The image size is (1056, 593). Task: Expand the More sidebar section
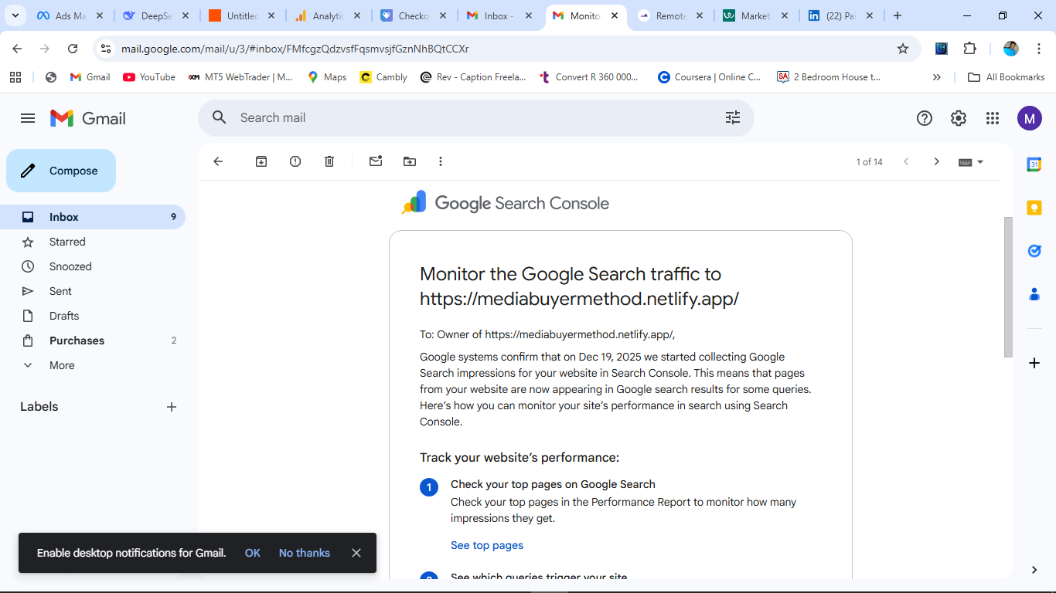(x=93, y=365)
